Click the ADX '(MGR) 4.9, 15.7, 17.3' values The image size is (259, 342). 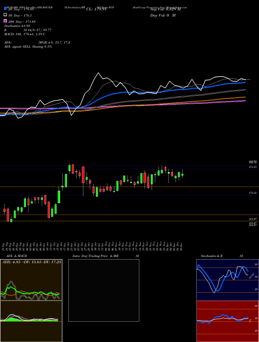(54, 42)
